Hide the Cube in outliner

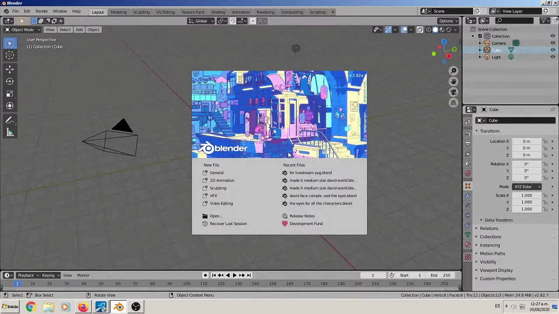552,50
